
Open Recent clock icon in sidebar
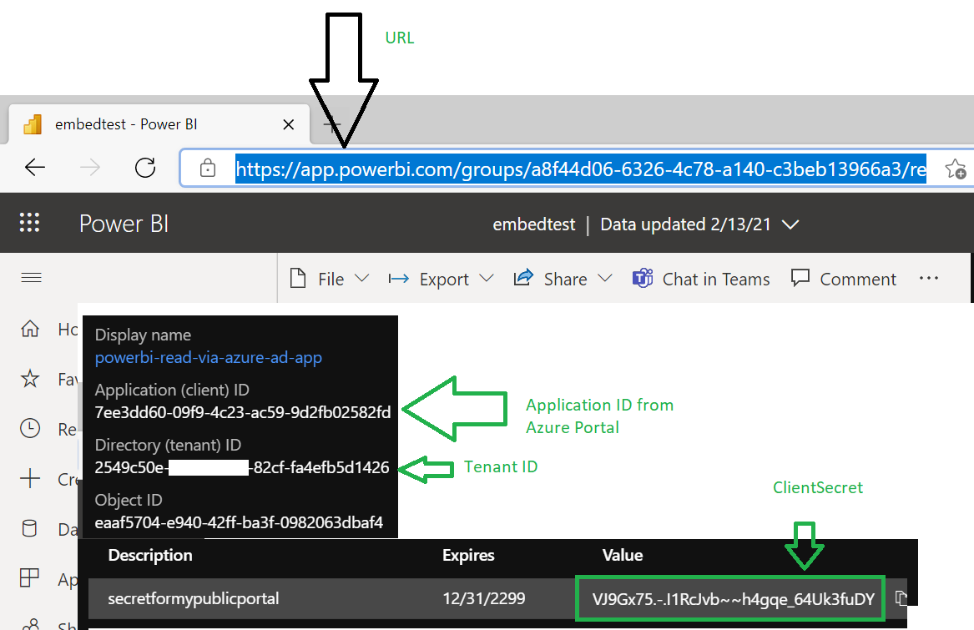[30, 428]
